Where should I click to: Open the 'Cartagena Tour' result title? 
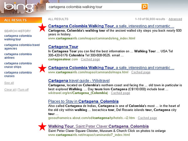pos(63,47)
